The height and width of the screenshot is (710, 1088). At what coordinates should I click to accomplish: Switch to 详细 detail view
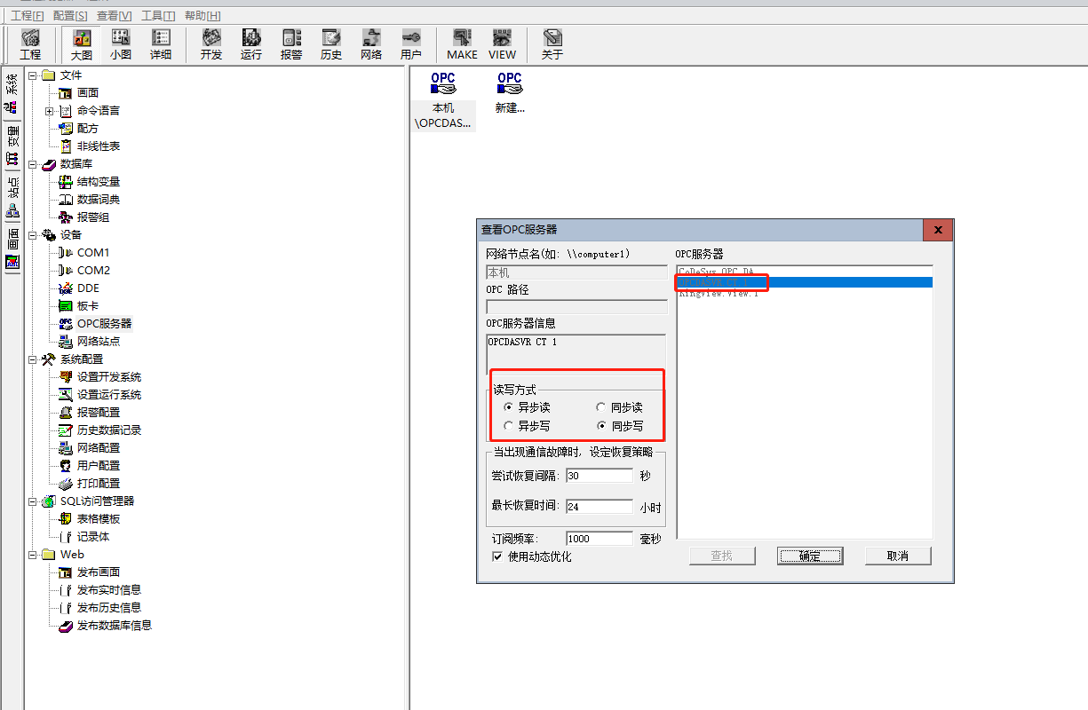pos(161,44)
